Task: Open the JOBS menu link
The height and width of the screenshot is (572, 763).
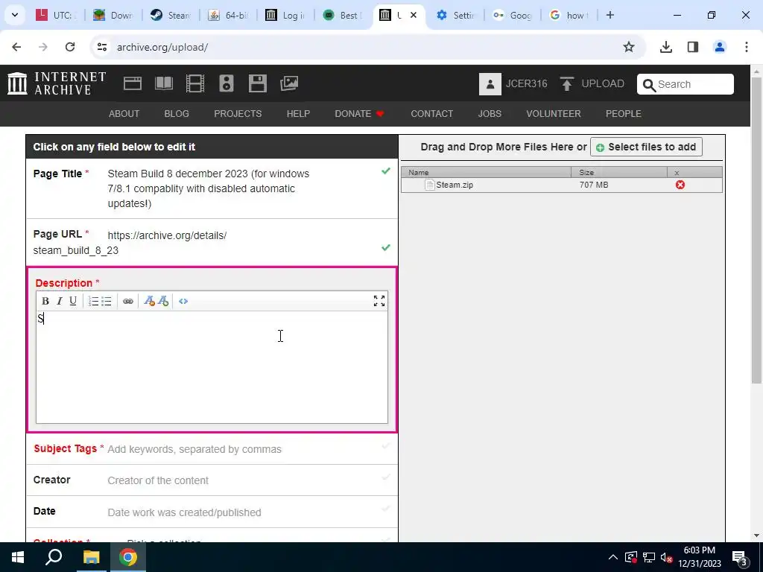Action: 490,114
